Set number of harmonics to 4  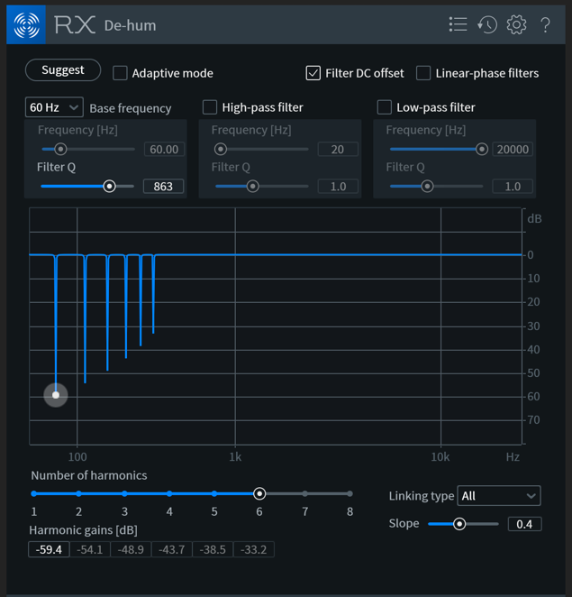pos(169,494)
